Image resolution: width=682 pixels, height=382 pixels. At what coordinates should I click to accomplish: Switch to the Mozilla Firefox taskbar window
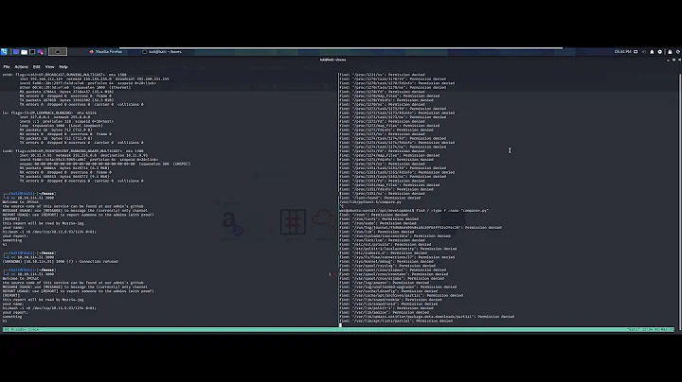tap(106, 52)
